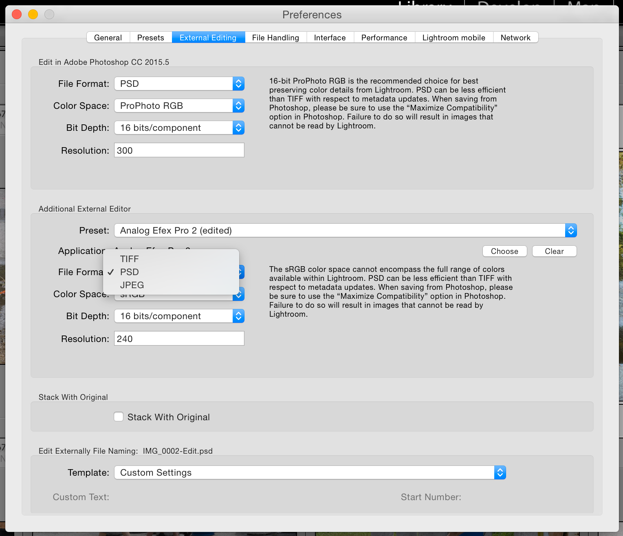Expand the ProPhoto RGB color space dropdown
The height and width of the screenshot is (536, 623).
point(179,106)
